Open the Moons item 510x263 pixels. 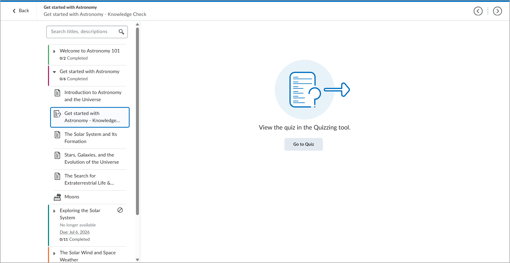pos(72,197)
